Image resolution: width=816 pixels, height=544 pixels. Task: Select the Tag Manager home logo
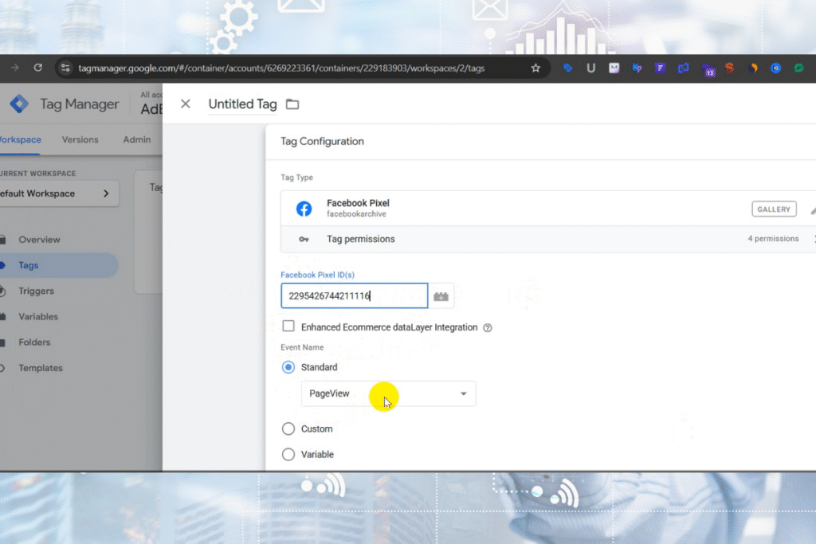19,104
